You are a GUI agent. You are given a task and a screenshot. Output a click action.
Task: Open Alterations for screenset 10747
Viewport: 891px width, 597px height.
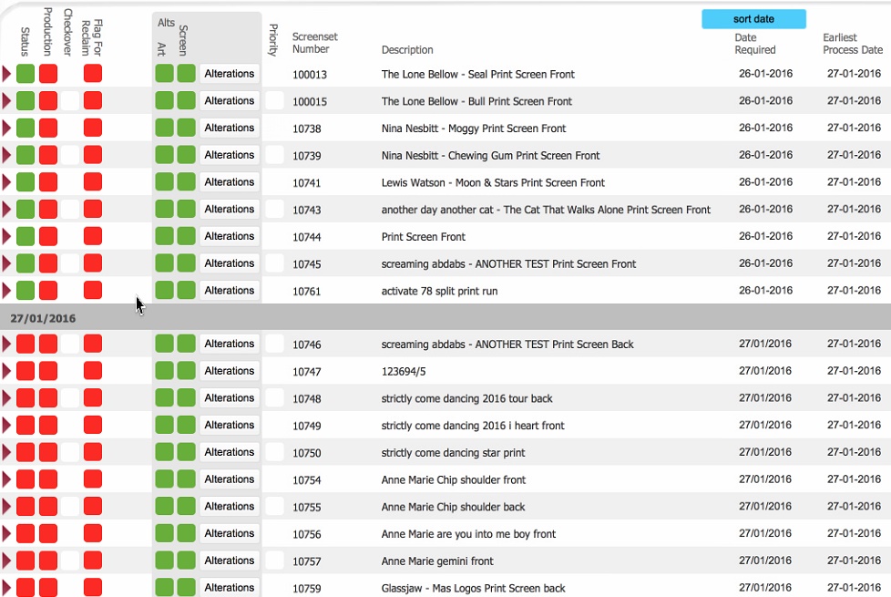(x=230, y=371)
